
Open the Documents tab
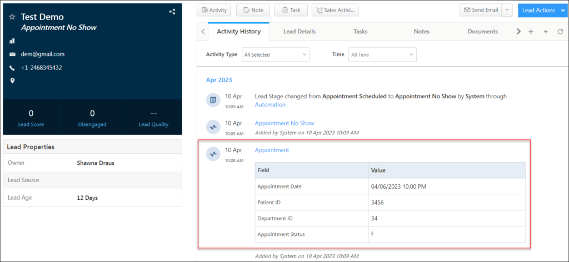click(482, 32)
